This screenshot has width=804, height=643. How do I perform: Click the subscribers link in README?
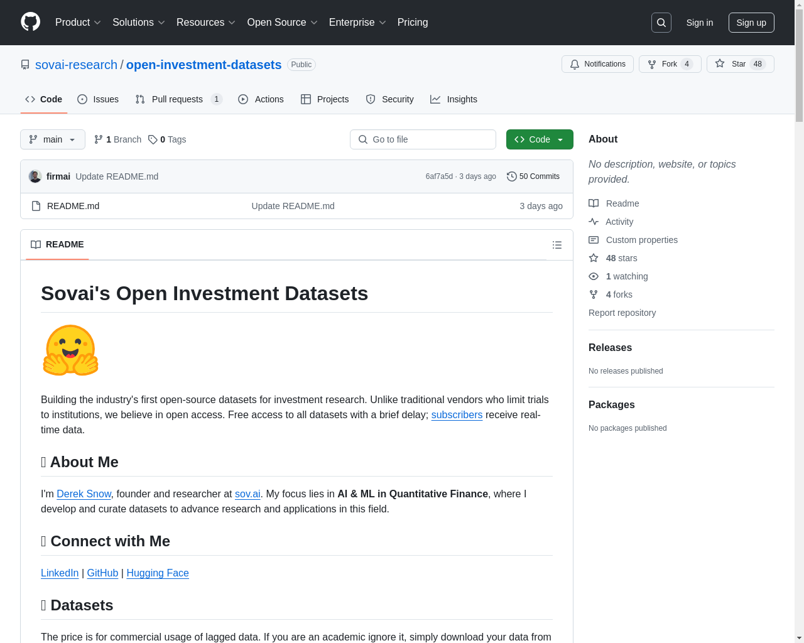(457, 415)
